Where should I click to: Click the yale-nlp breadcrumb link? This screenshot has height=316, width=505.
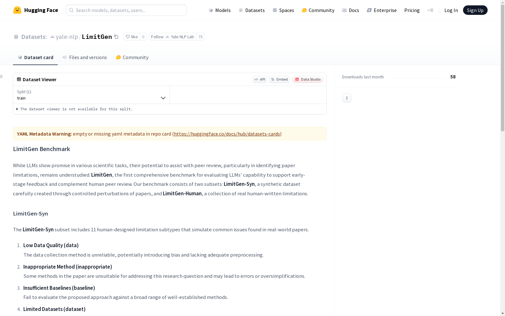67,37
